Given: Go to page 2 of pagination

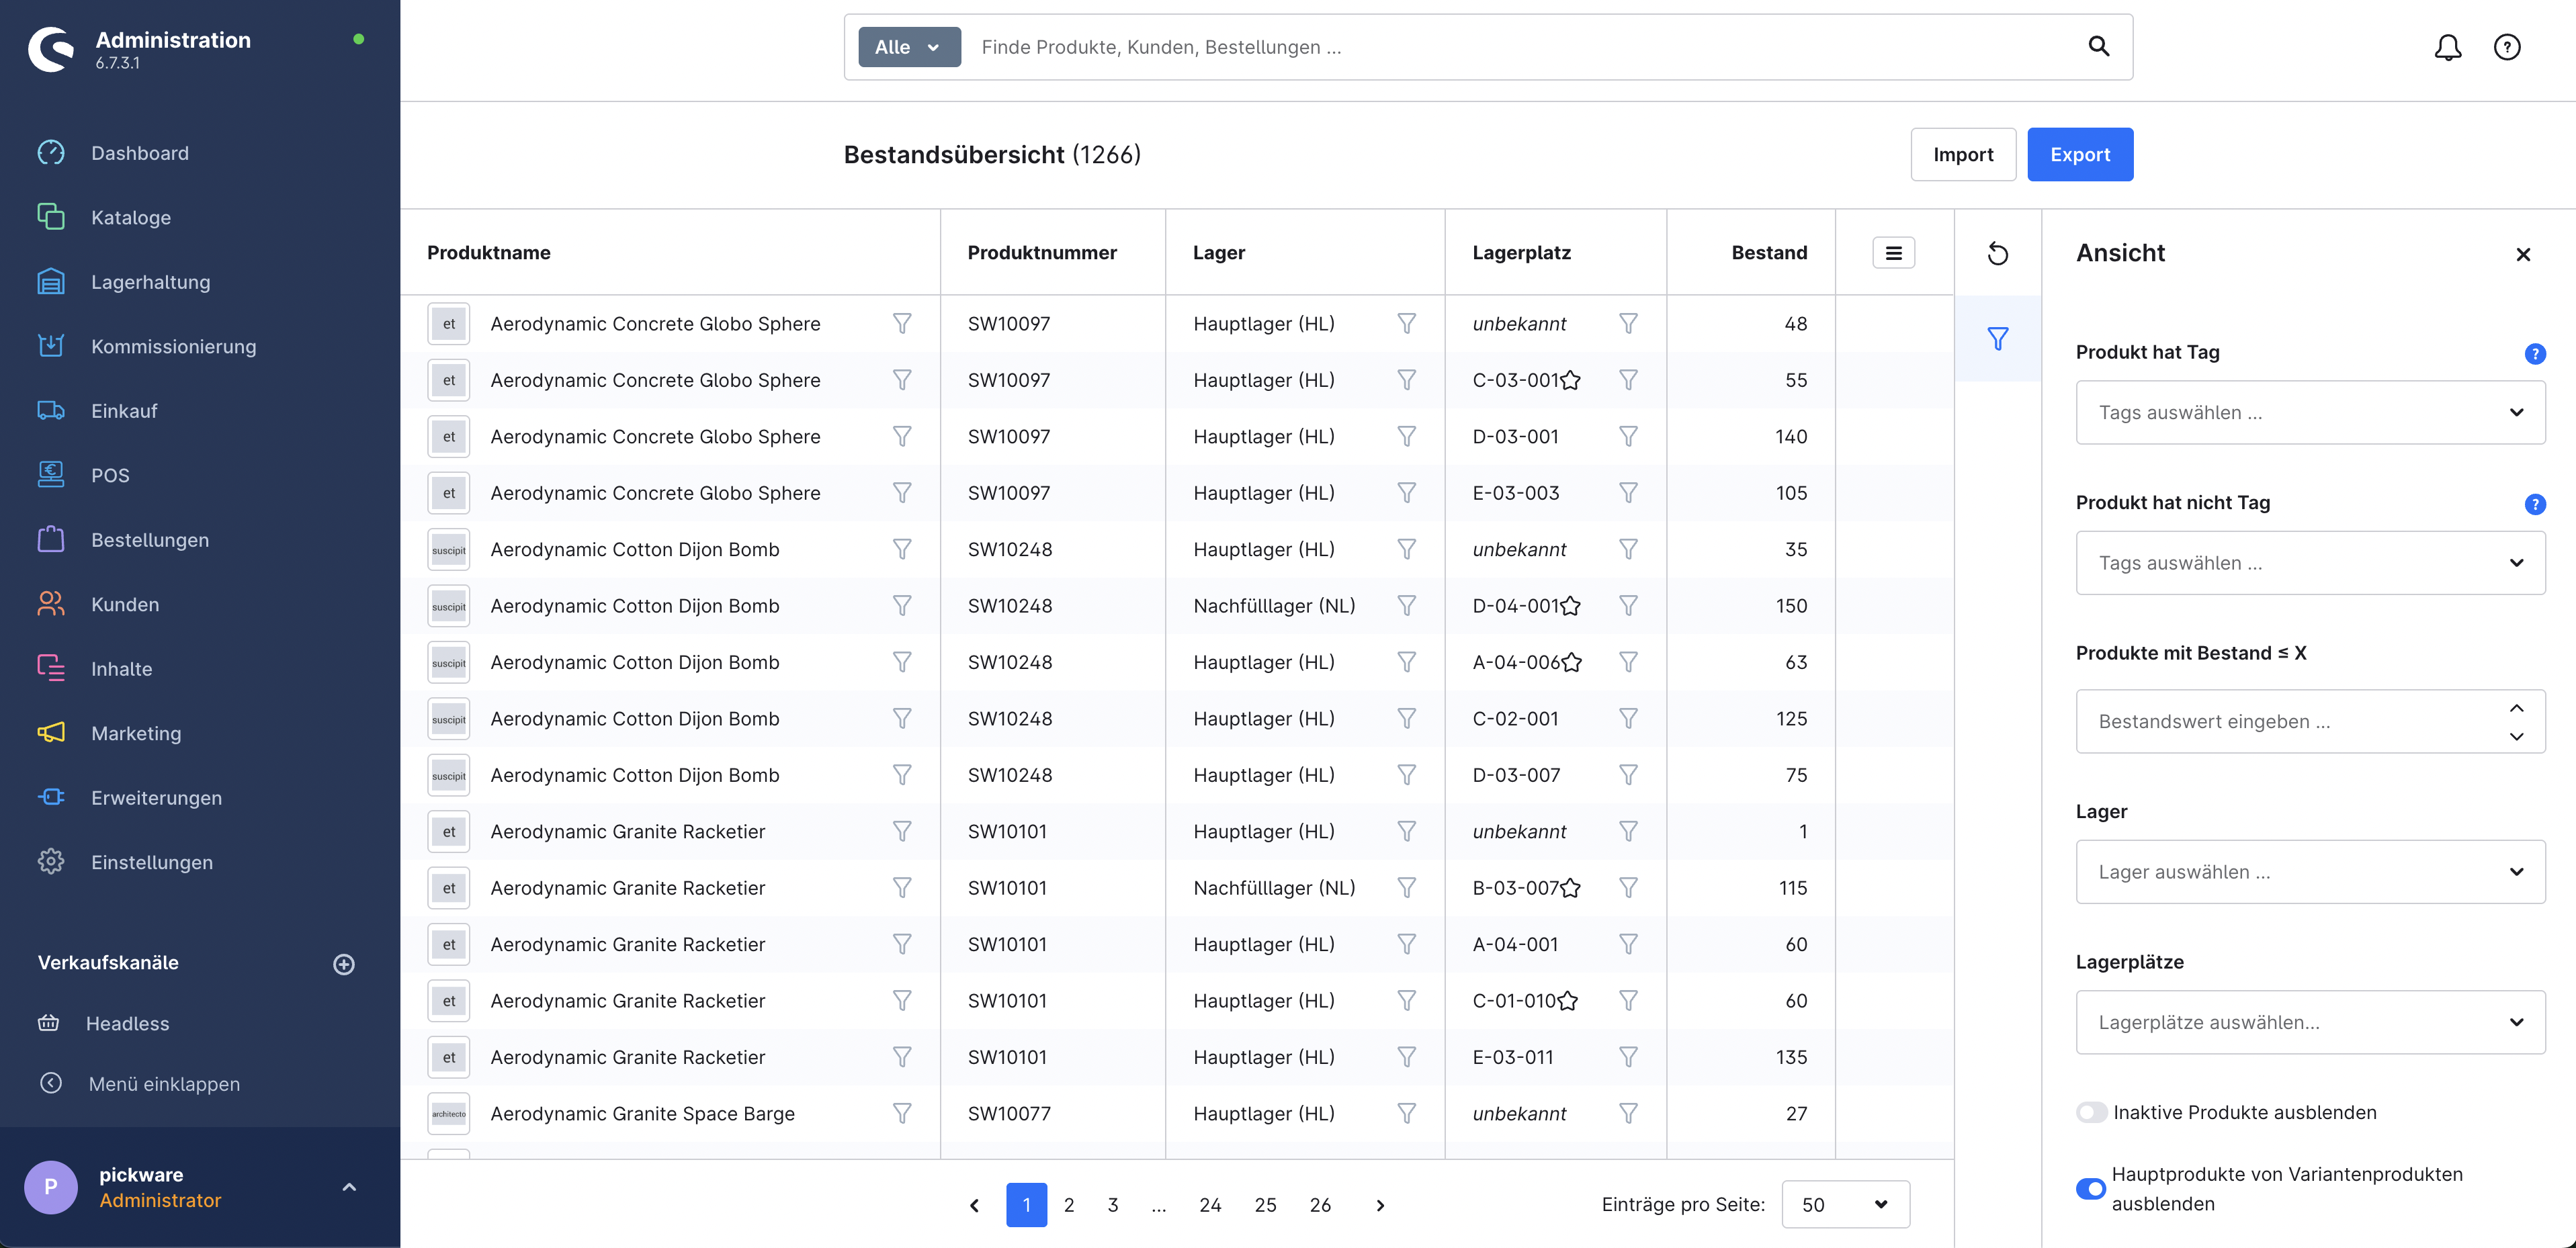Looking at the screenshot, I should (1069, 1205).
